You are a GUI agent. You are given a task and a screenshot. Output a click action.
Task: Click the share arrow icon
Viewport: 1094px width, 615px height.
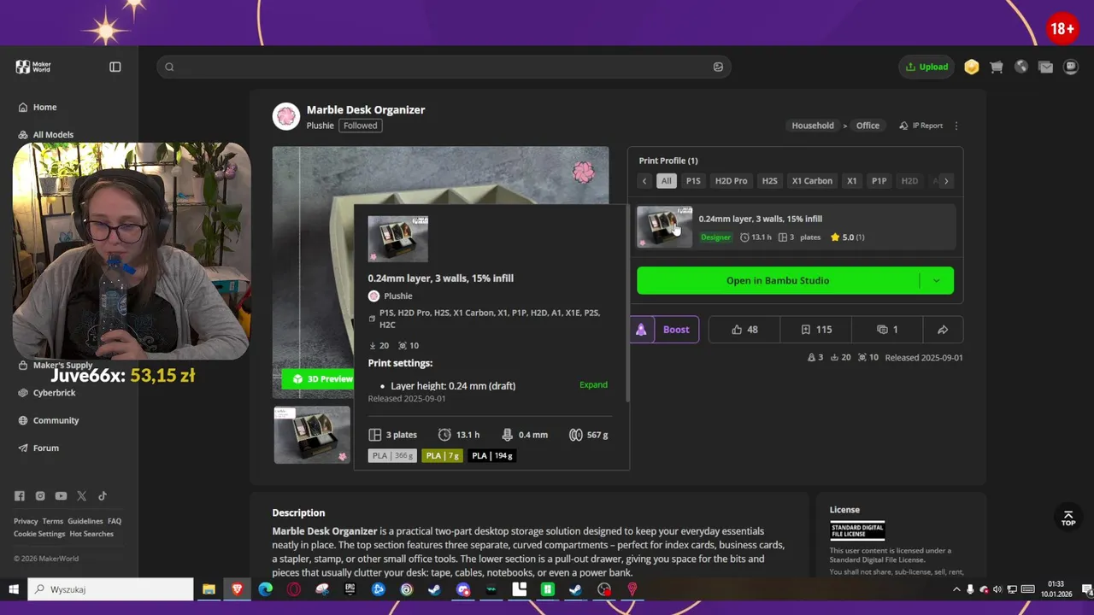(x=943, y=330)
